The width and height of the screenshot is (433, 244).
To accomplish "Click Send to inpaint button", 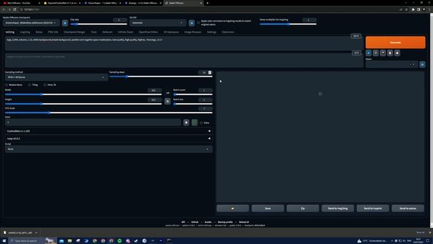I will 373,208.
